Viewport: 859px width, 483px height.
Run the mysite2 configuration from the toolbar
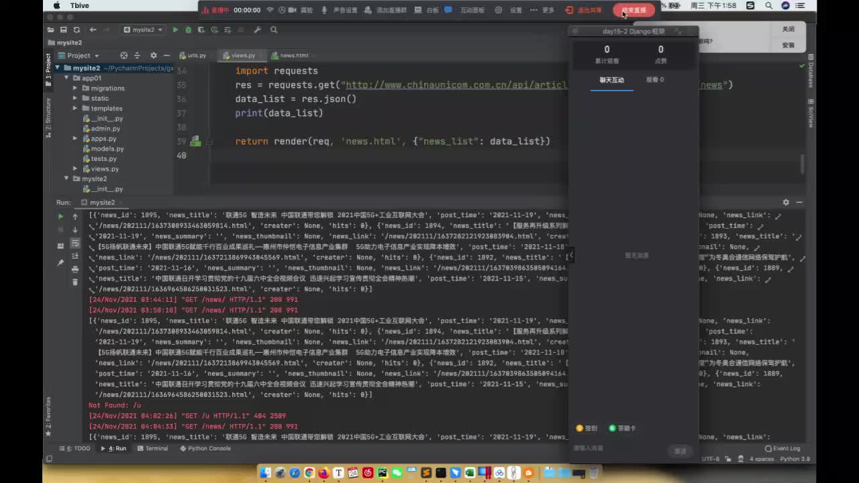(175, 30)
